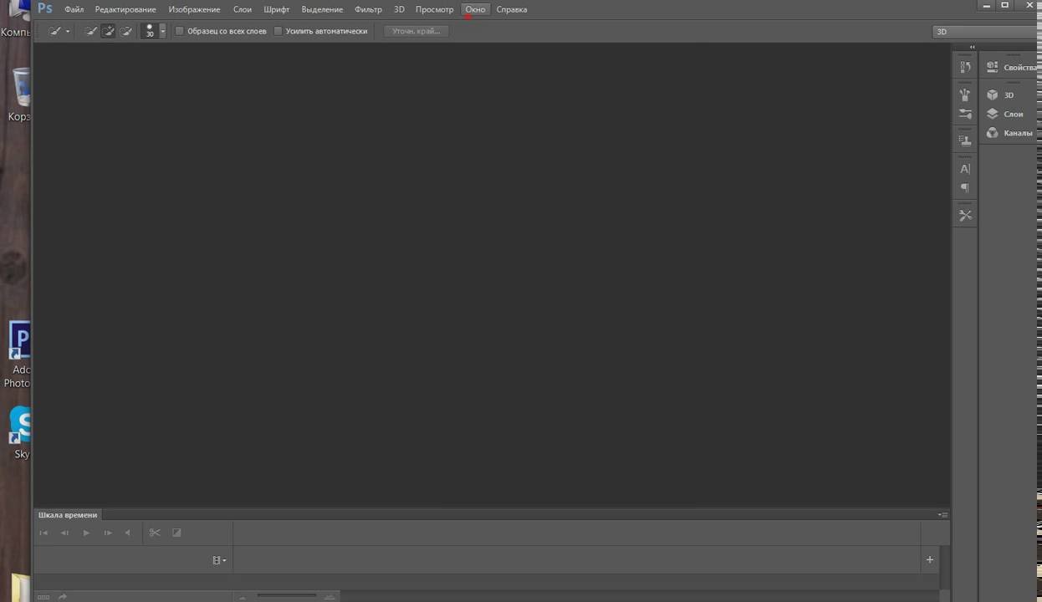Open the Каналы panel
This screenshot has height=602, width=1042.
point(1011,133)
